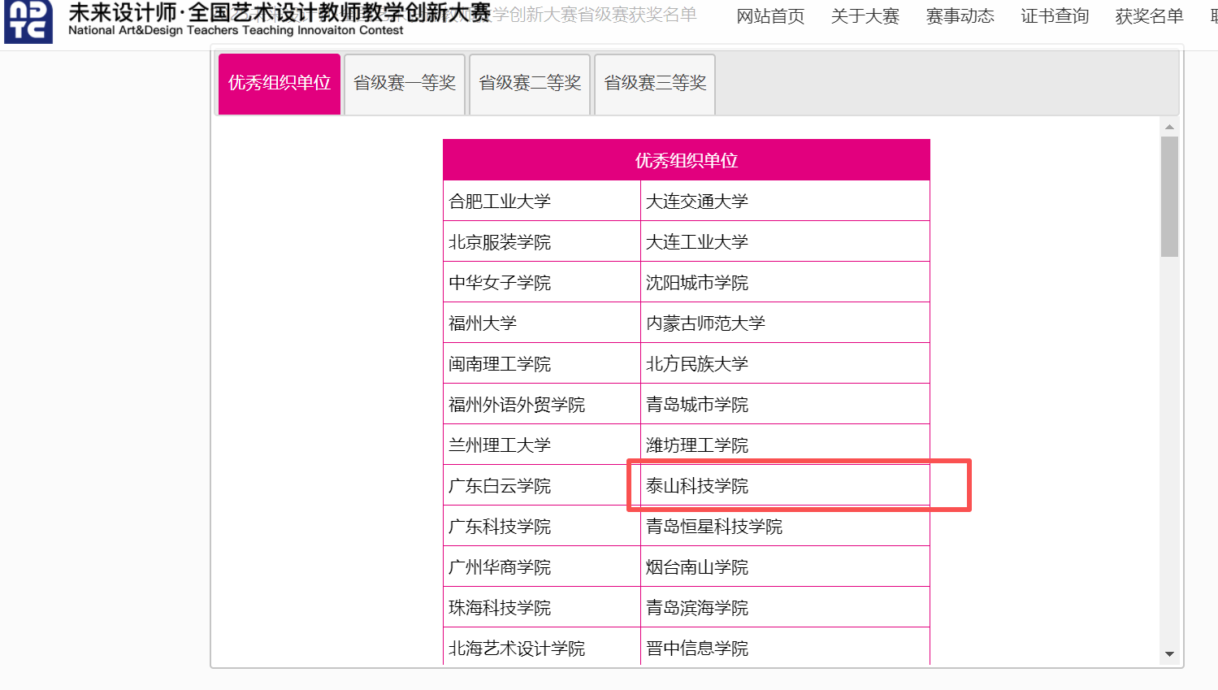
Task: Click the 青岛恒星科技学院 cell
Action: [714, 527]
